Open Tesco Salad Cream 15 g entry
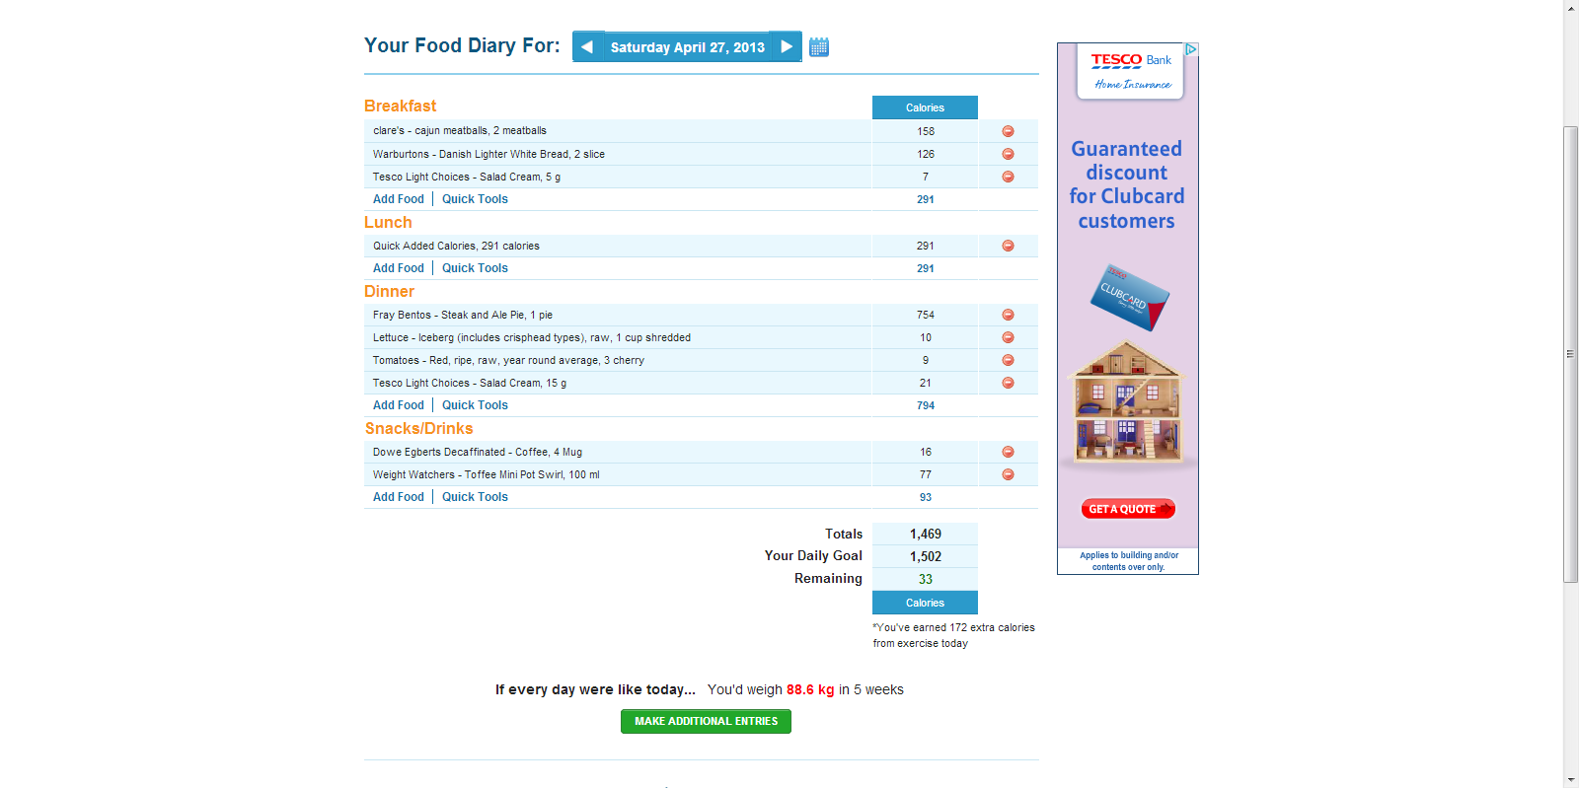Viewport: 1579px width, 788px height. (x=470, y=383)
